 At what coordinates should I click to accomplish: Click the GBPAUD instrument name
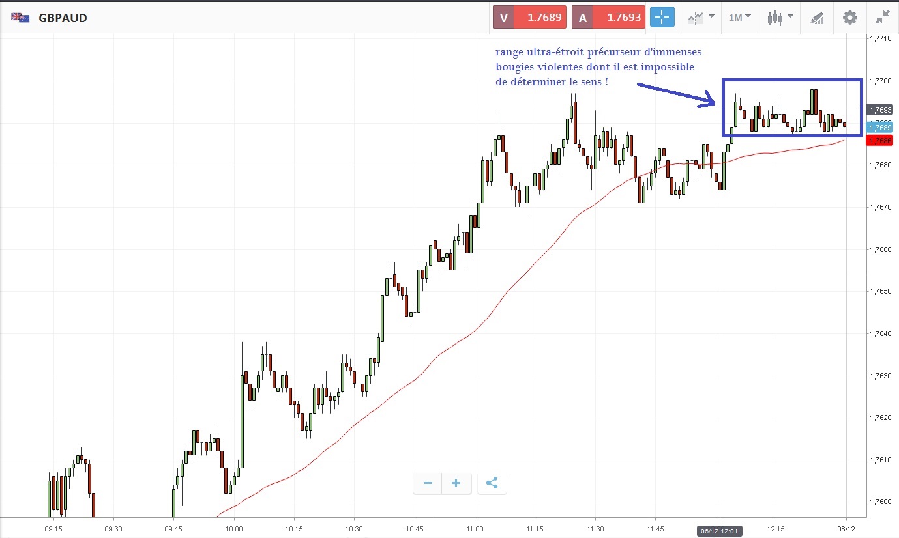point(63,18)
